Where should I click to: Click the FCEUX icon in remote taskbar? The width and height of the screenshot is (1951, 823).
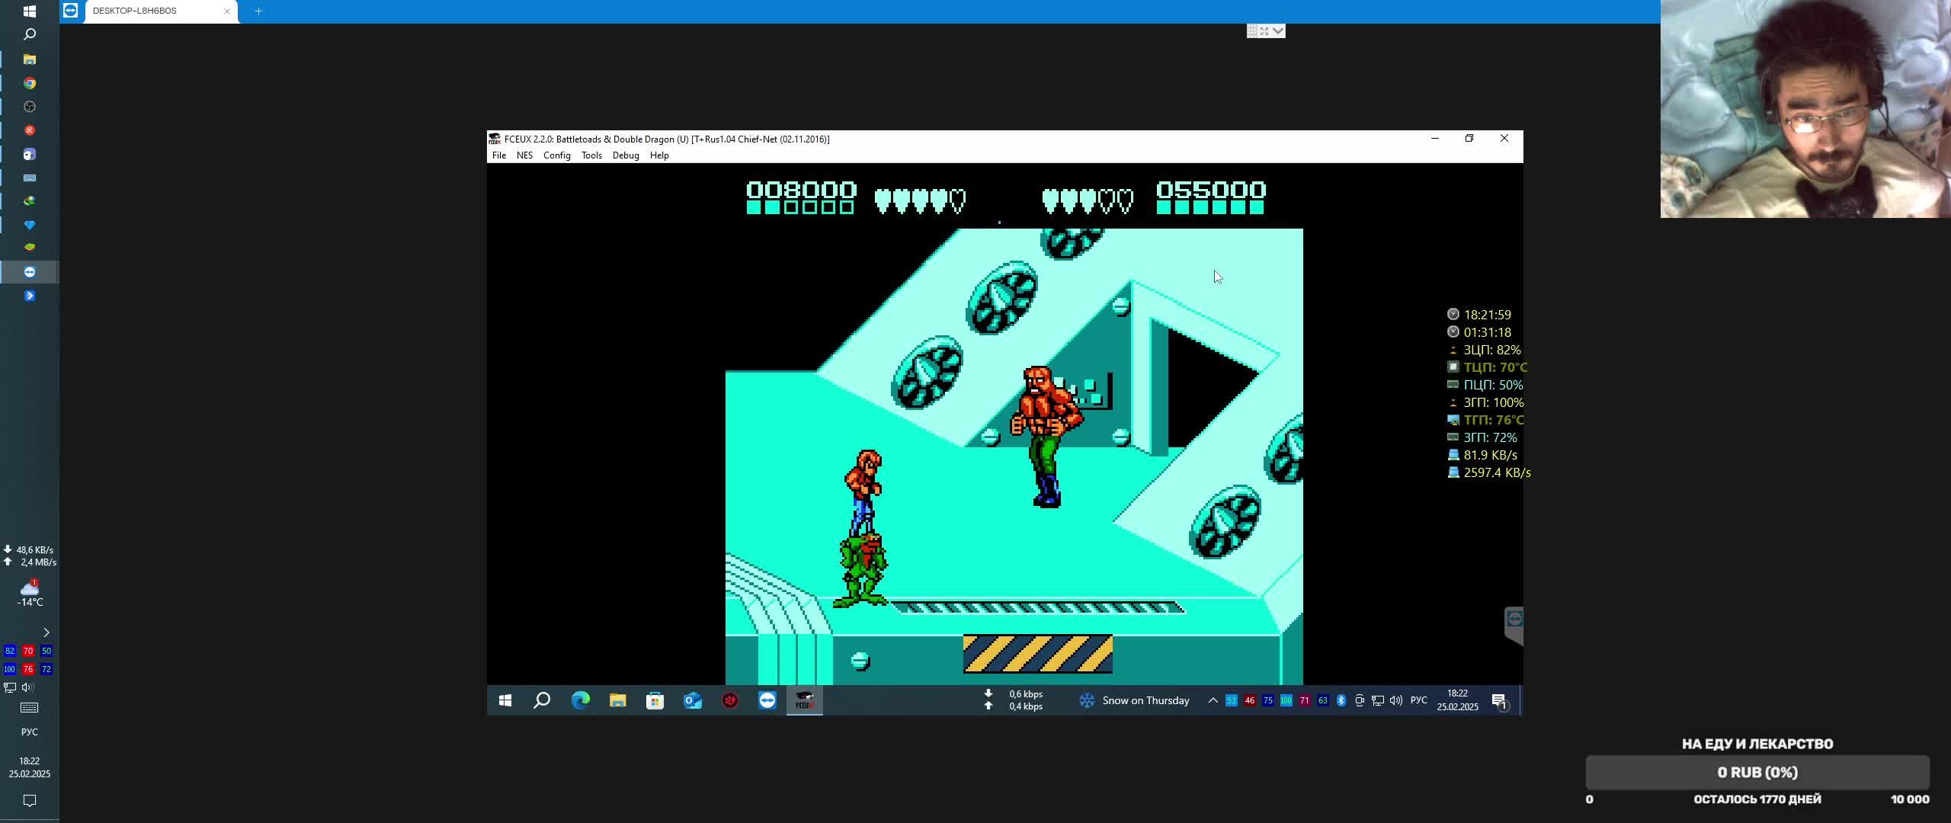click(x=804, y=700)
